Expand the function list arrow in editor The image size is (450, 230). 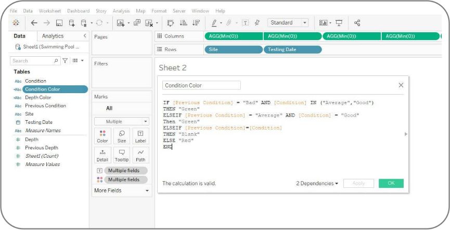pyautogui.click(x=406, y=134)
